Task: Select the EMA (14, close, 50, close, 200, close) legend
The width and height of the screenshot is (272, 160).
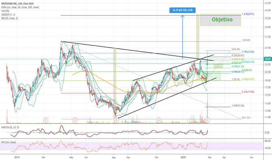Action: (x=20, y=7)
